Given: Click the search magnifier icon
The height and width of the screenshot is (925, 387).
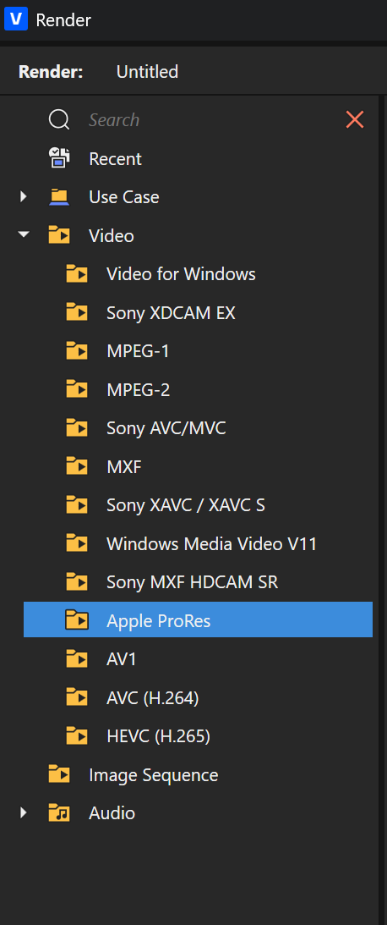Looking at the screenshot, I should [x=59, y=120].
